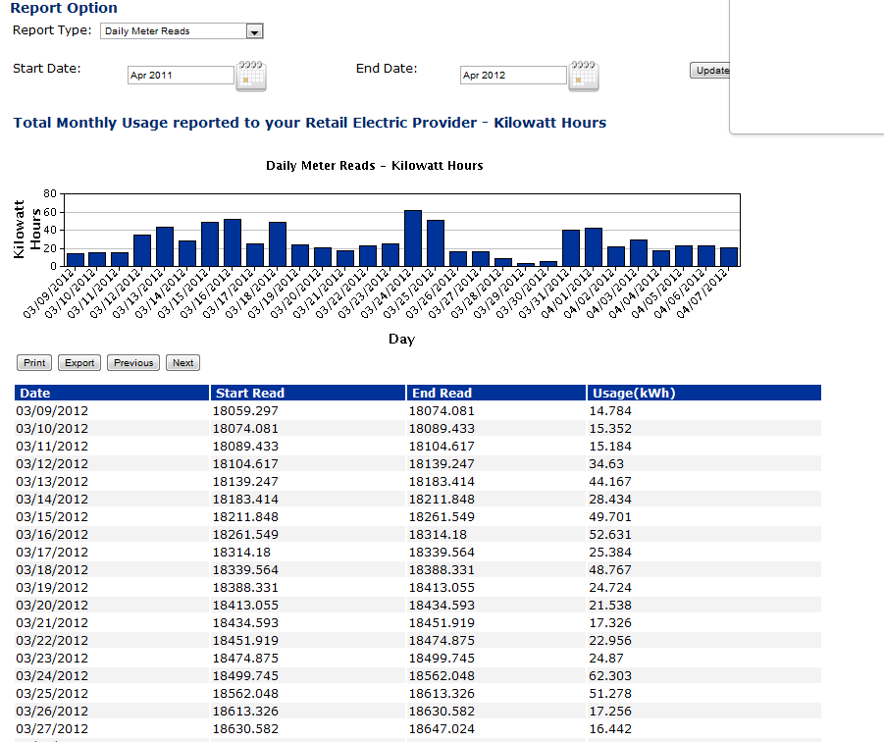Click the last chart bar for 04/07/2012

point(729,256)
